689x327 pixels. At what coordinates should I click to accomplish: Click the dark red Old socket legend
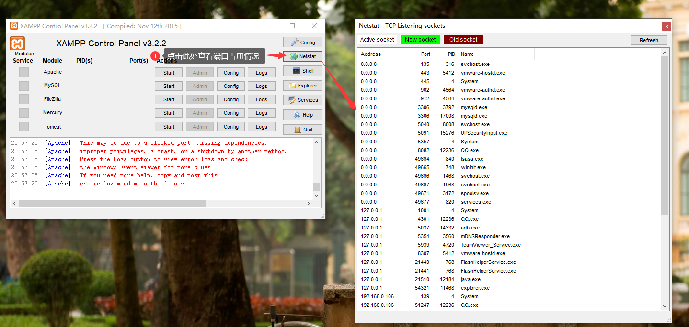click(x=463, y=40)
